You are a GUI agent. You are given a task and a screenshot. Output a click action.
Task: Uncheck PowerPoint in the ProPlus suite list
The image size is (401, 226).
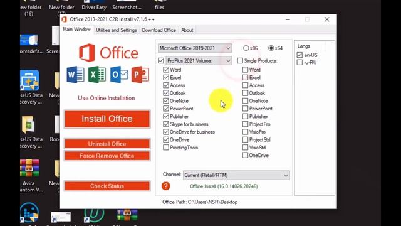[x=166, y=109]
